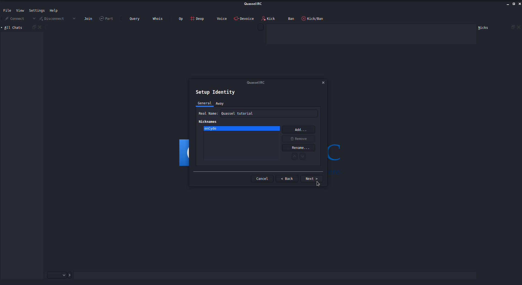Go back with < Back button
The image size is (522, 285).
(287, 179)
